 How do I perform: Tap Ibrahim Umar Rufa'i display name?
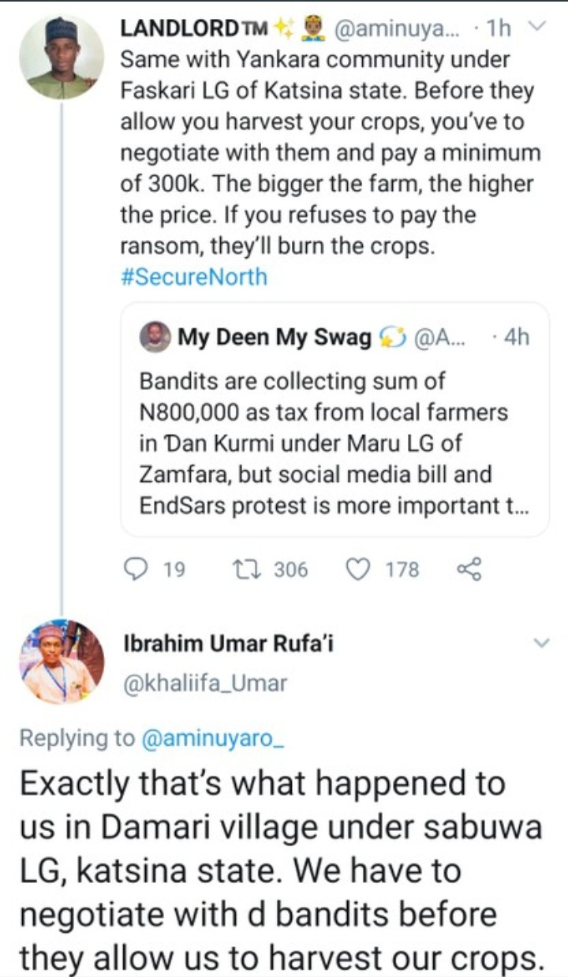pyautogui.click(x=229, y=645)
